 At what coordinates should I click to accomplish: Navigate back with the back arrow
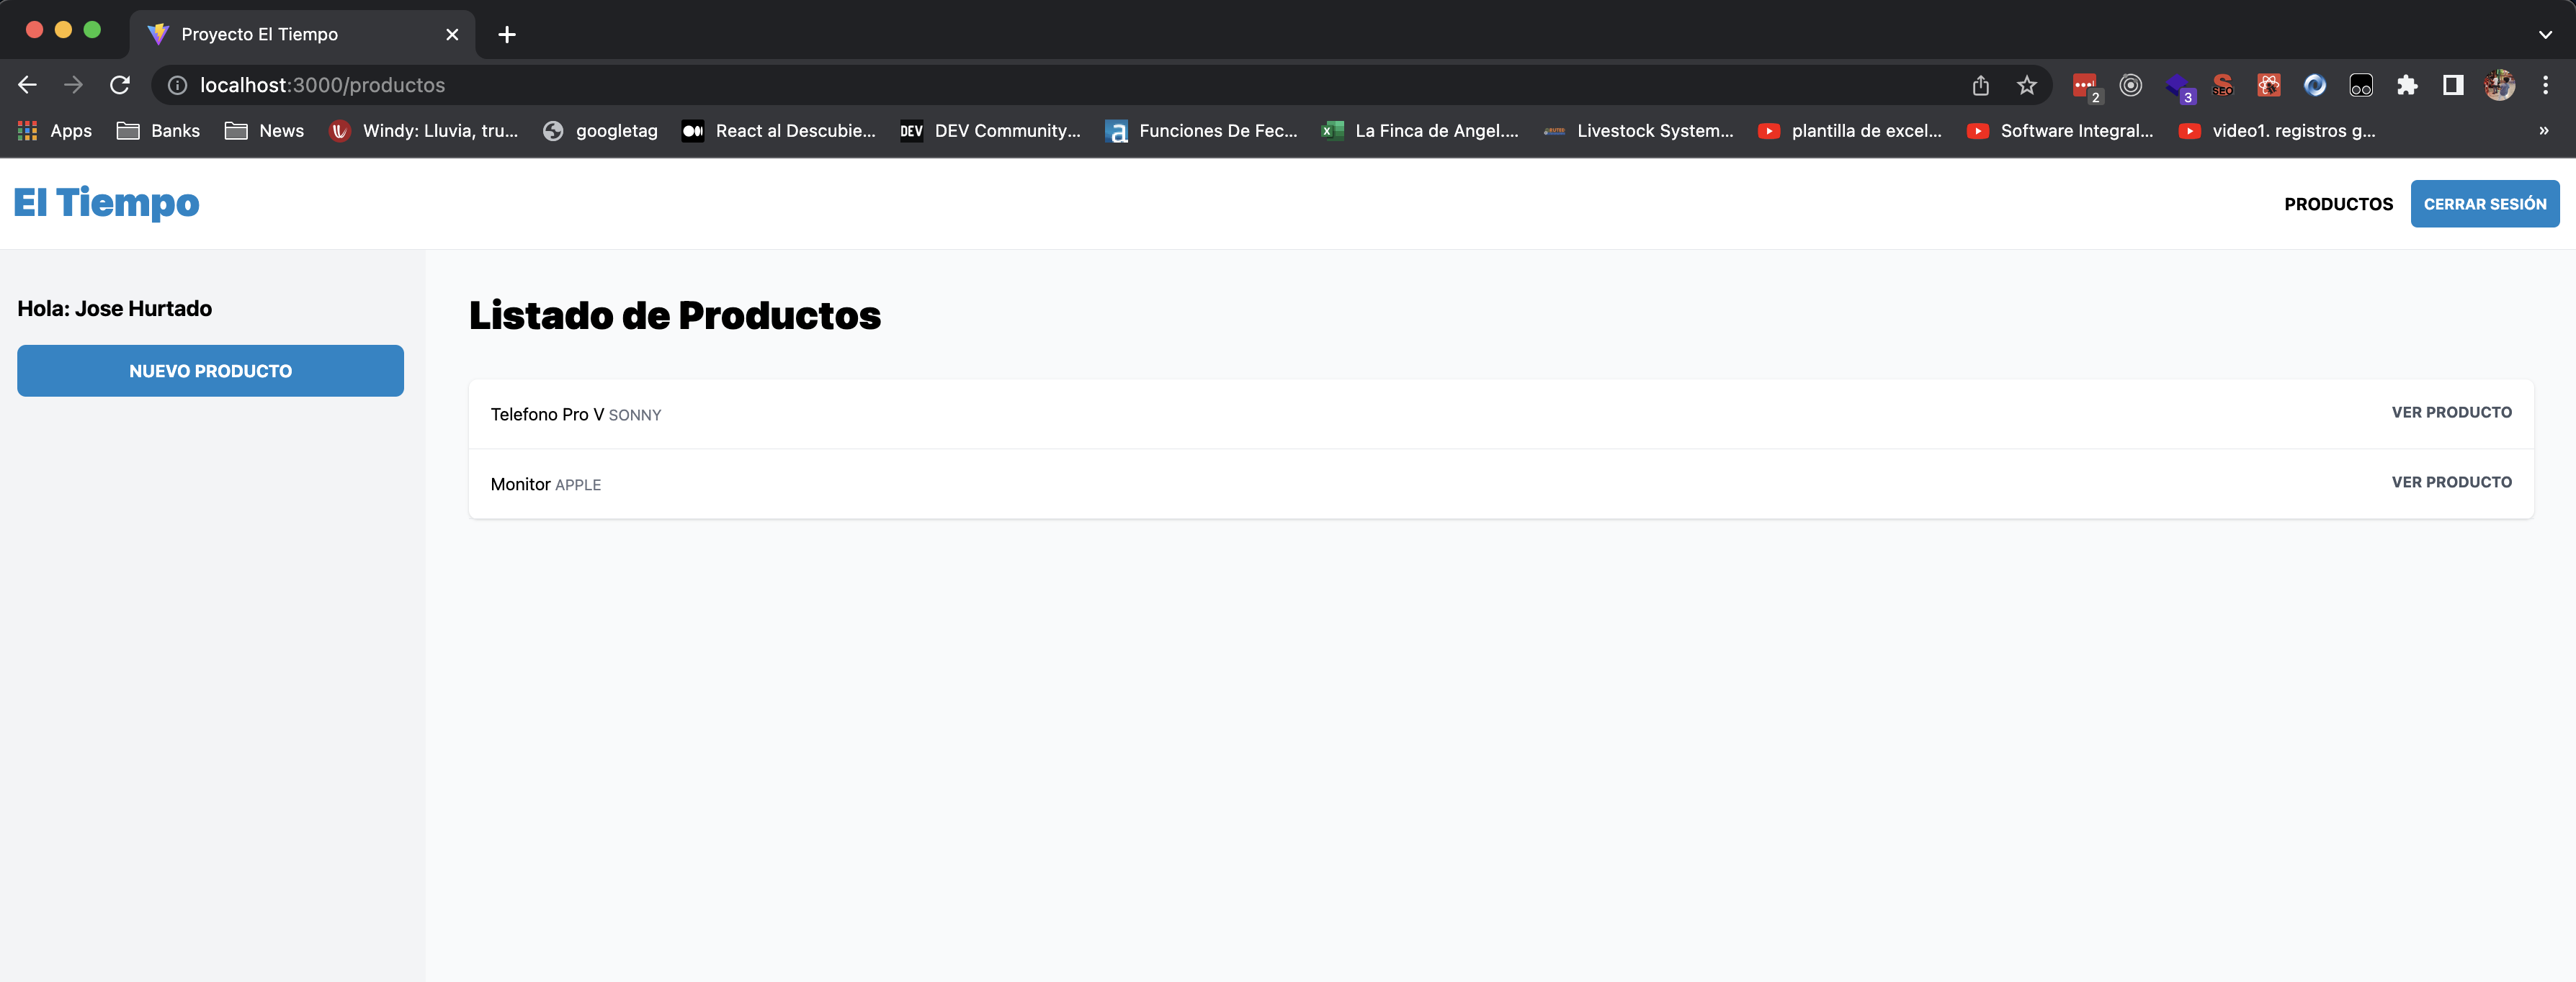(26, 85)
